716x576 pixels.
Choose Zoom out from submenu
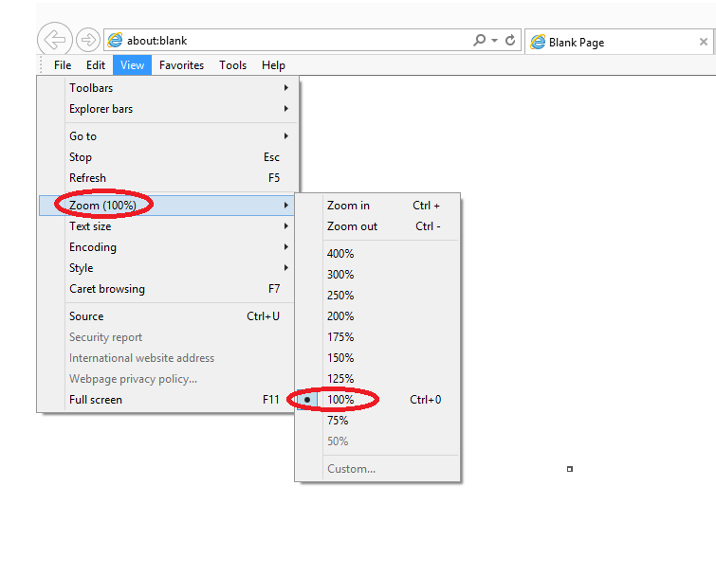(377, 226)
